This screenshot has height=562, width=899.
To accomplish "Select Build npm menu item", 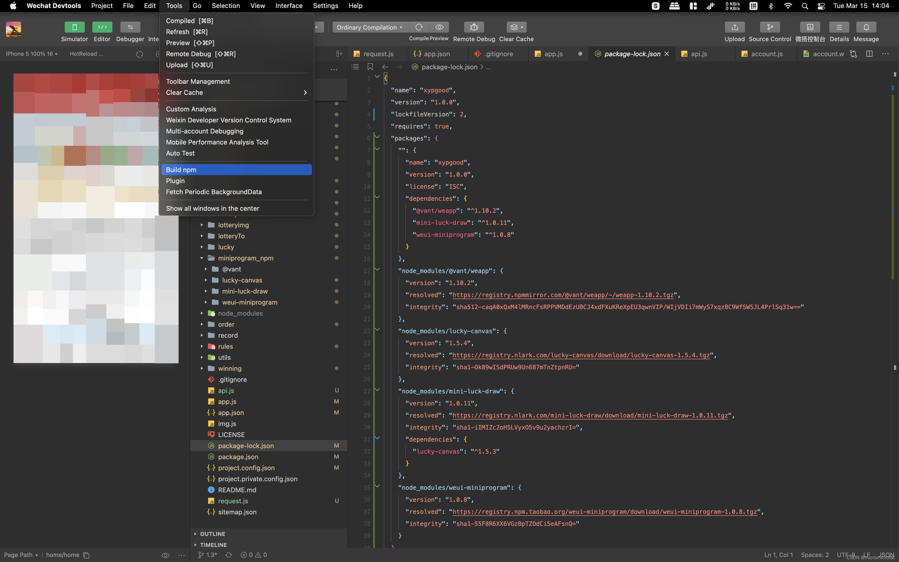I will [x=237, y=170].
